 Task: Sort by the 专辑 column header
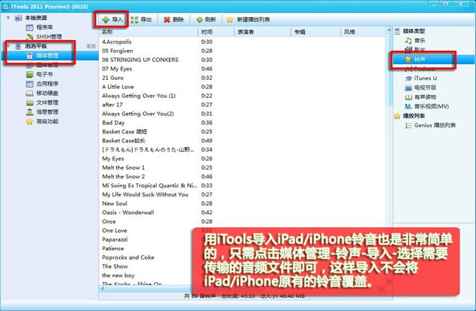[x=316, y=32]
